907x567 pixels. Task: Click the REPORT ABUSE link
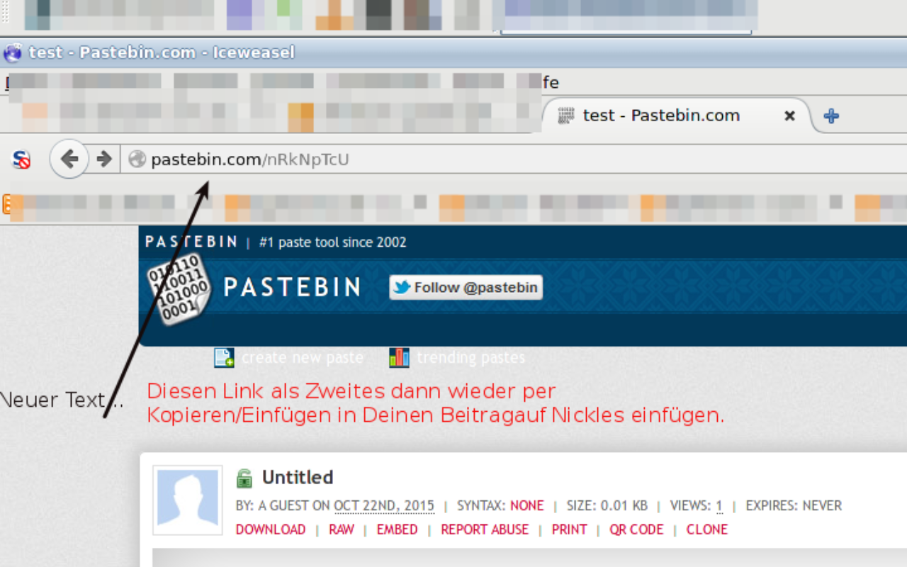coord(485,529)
